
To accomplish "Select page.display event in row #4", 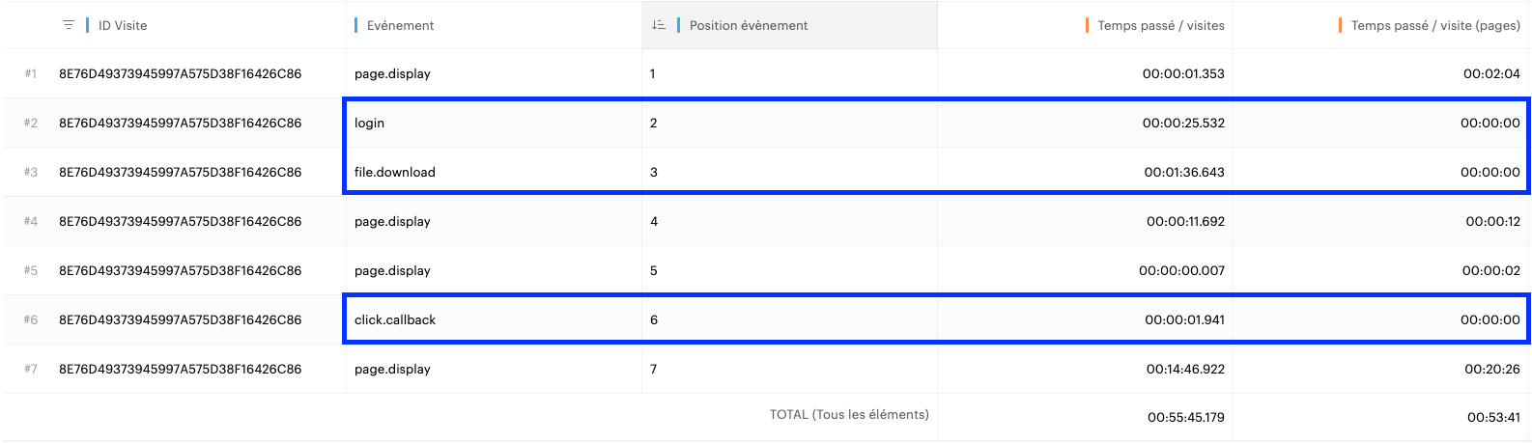I will tap(392, 221).
